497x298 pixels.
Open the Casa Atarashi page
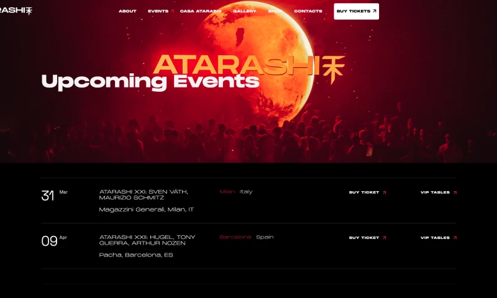pyautogui.click(x=201, y=11)
